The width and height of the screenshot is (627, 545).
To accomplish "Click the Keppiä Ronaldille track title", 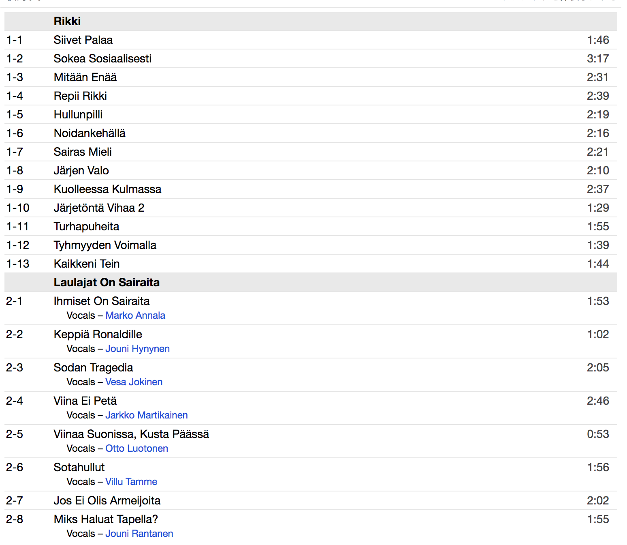I will [x=98, y=335].
